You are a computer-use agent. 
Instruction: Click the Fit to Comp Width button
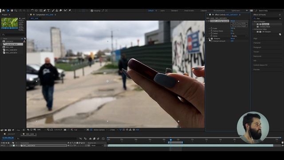[x=239, y=24]
